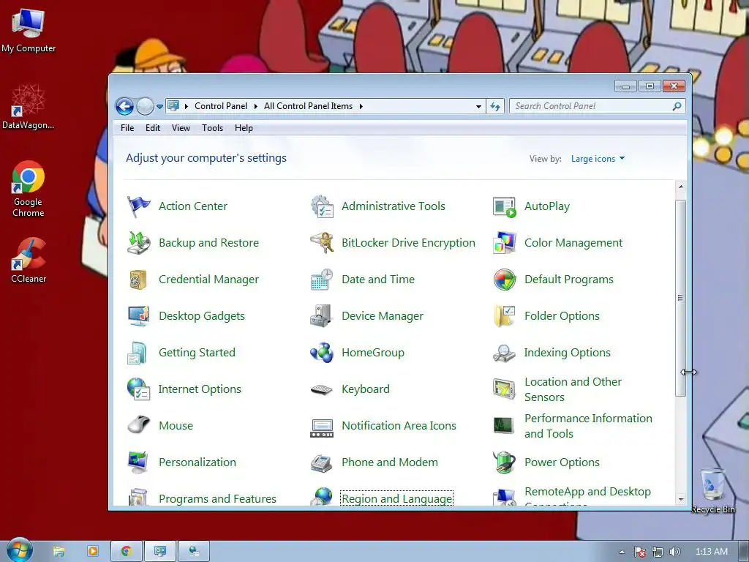
Task: Open Chrome from the taskbar
Action: click(x=126, y=552)
